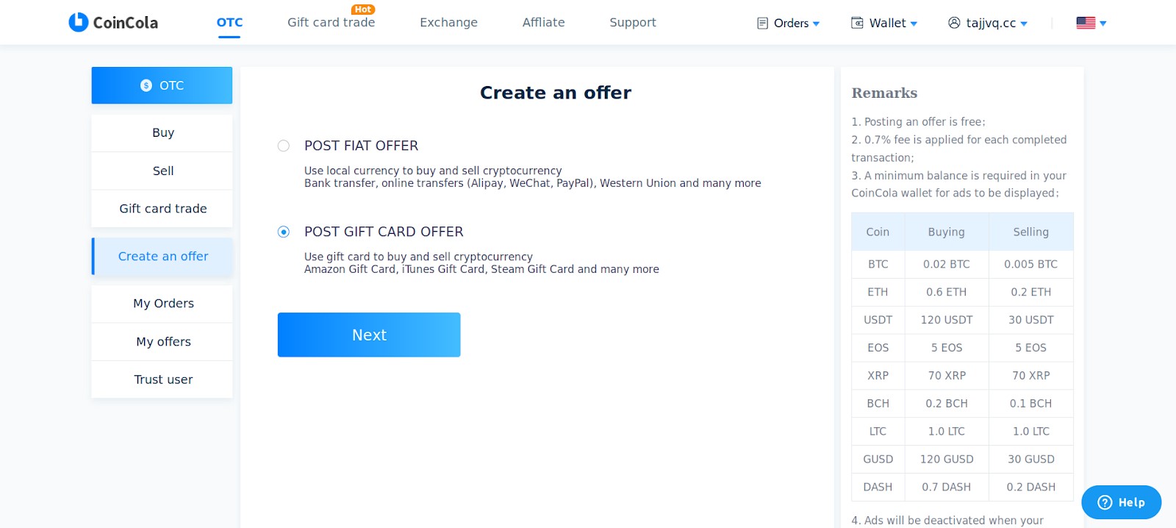Click the Orders document icon
1176x528 pixels.
(x=762, y=24)
